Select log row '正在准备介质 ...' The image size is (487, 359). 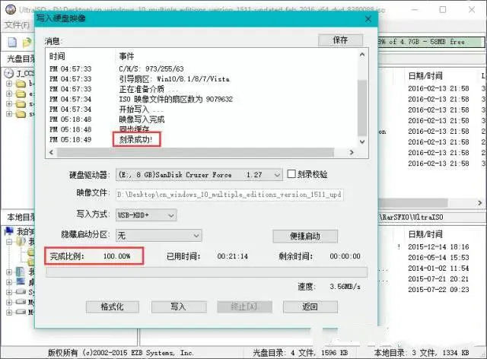coord(148,89)
